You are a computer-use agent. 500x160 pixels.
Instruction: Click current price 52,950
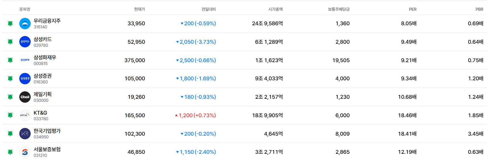click(x=136, y=42)
